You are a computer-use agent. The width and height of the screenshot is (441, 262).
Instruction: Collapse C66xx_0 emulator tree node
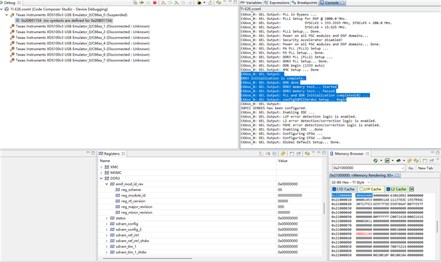coord(7,15)
